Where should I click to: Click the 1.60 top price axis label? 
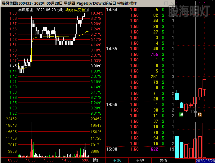pyautogui.click(x=13, y=13)
